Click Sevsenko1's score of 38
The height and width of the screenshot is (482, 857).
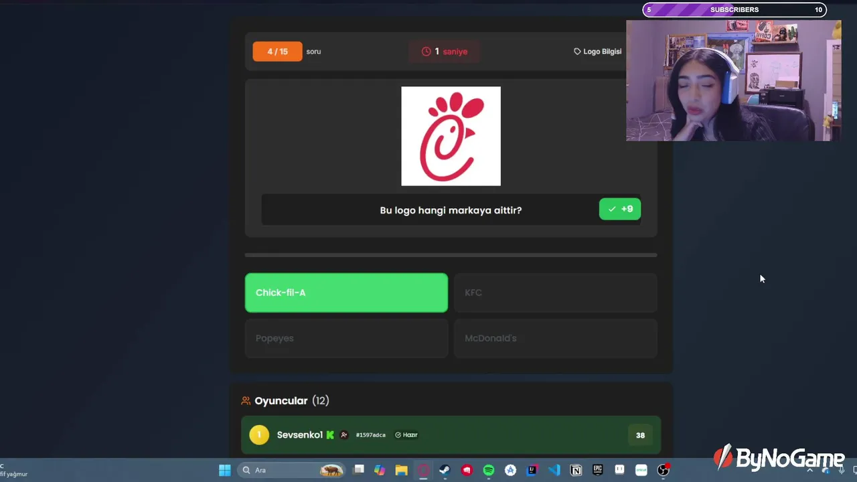click(x=641, y=435)
